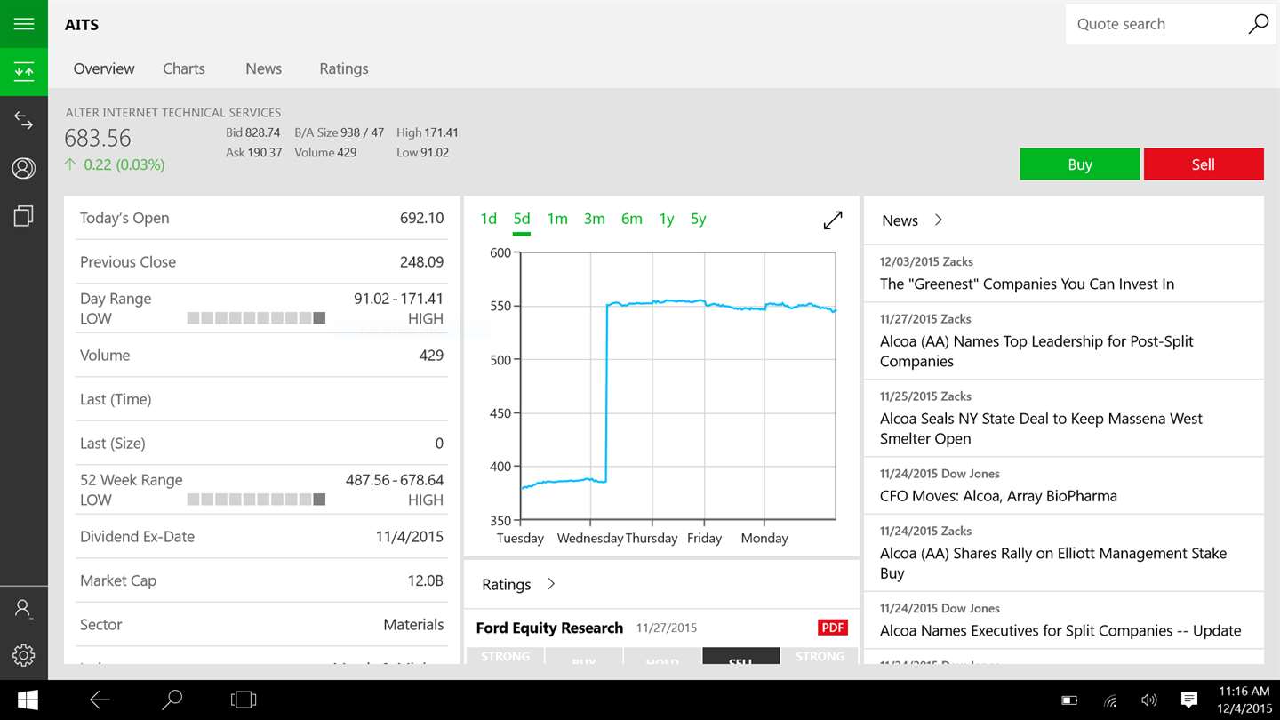This screenshot has width=1280, height=720.
Task: Click the green Buy button
Action: 1079,164
